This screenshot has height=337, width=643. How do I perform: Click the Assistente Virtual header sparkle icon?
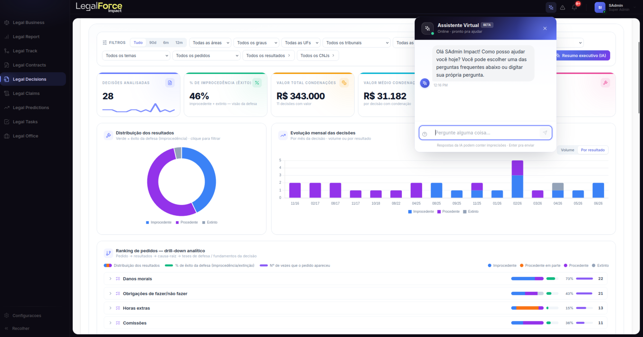427,28
